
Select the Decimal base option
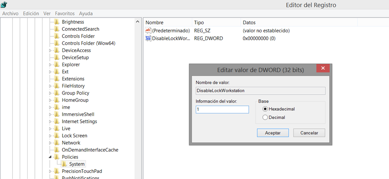tap(265, 118)
